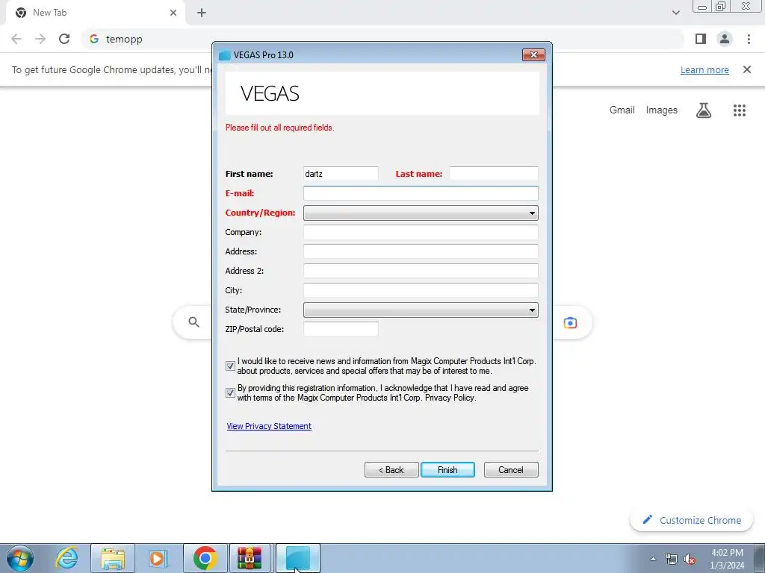Screen dimensions: 765x573
Task: Click the Windows Start orb
Action: coord(20,558)
